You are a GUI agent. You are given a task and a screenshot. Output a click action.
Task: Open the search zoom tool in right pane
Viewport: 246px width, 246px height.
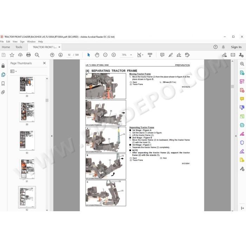coord(242,64)
